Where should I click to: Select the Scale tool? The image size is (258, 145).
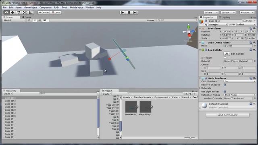(x=25, y=12)
